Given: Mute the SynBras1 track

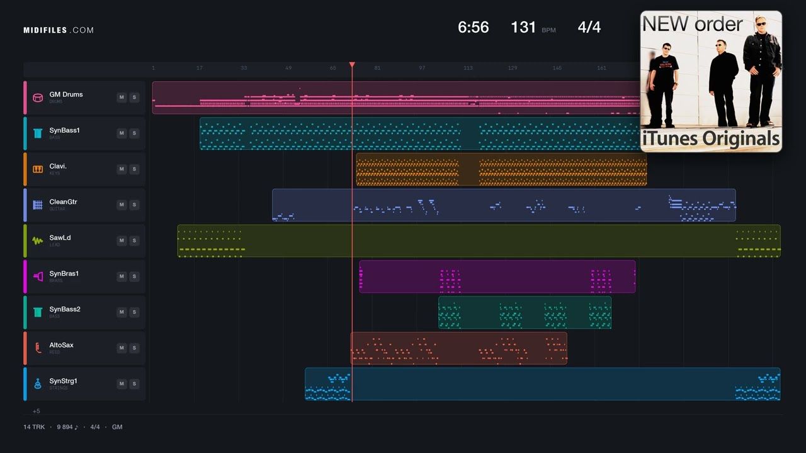Looking at the screenshot, I should point(122,277).
